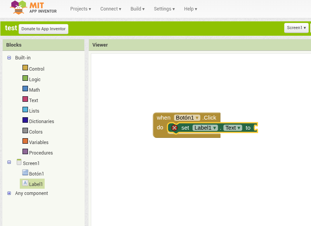Image resolution: width=311 pixels, height=226 pixels.
Task: Open the Projects menu
Action: [80, 9]
